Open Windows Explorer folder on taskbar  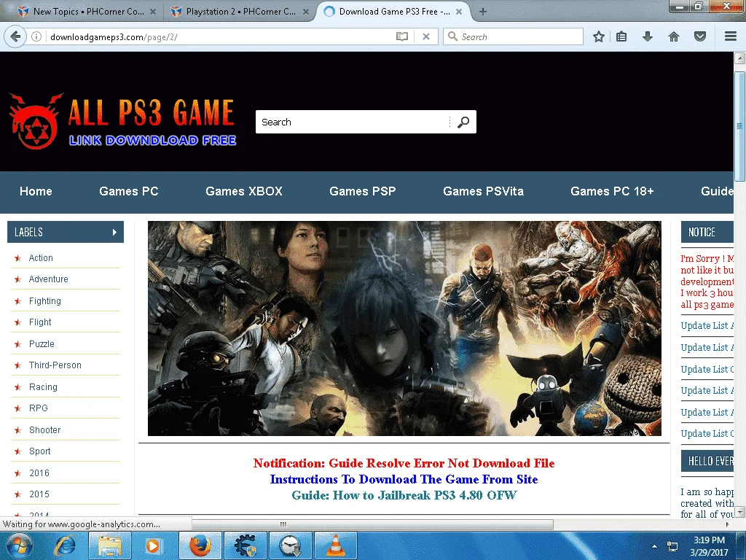pyautogui.click(x=111, y=545)
